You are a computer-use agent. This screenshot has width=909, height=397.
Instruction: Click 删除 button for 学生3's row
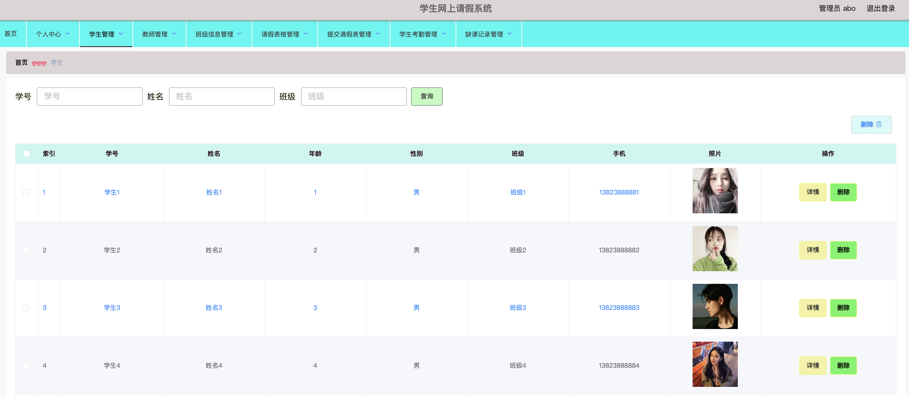point(844,308)
